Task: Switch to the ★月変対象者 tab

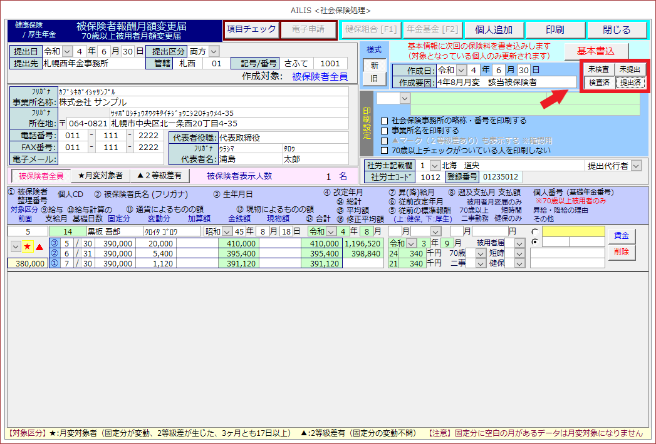Action: (x=100, y=176)
